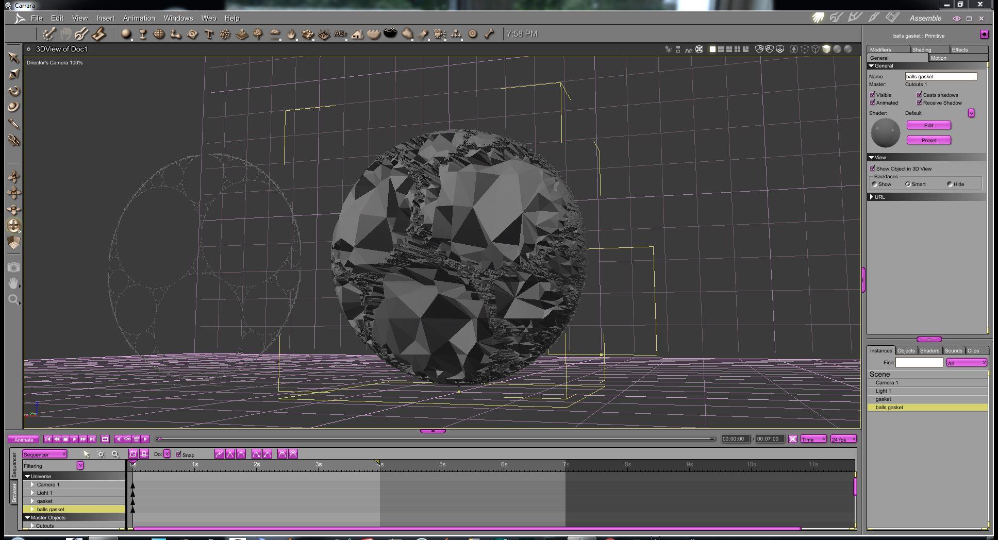Insert a bone from the toolbar
The image size is (998, 540).
489,34
